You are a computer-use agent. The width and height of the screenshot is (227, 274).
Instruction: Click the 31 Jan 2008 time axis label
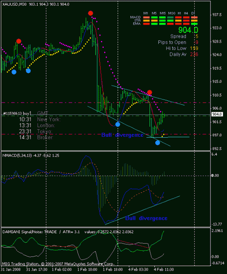(x=10, y=270)
